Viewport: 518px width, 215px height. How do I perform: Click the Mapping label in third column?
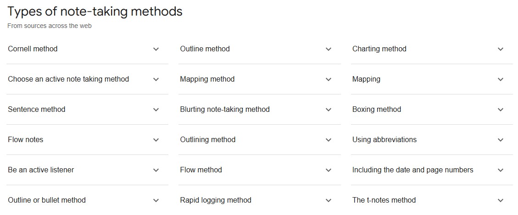click(x=366, y=79)
